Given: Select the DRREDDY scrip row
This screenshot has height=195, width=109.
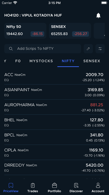Looking at the screenshot, I should [54, 167].
